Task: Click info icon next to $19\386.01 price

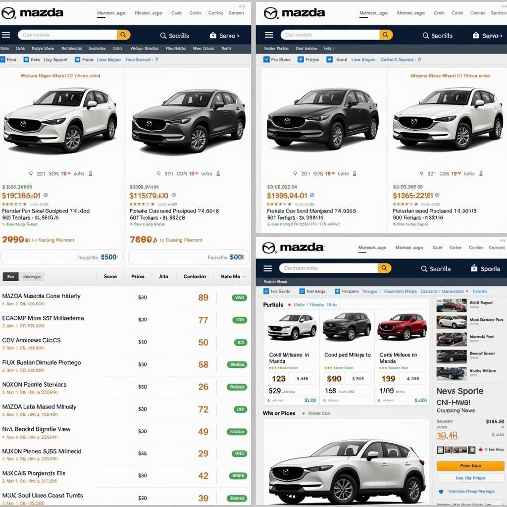Action: (x=46, y=195)
